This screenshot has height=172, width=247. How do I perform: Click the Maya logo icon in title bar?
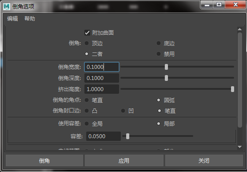7,7
